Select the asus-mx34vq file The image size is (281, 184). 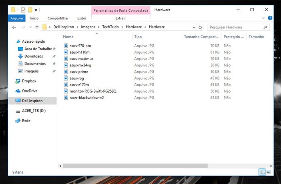[x=80, y=65]
